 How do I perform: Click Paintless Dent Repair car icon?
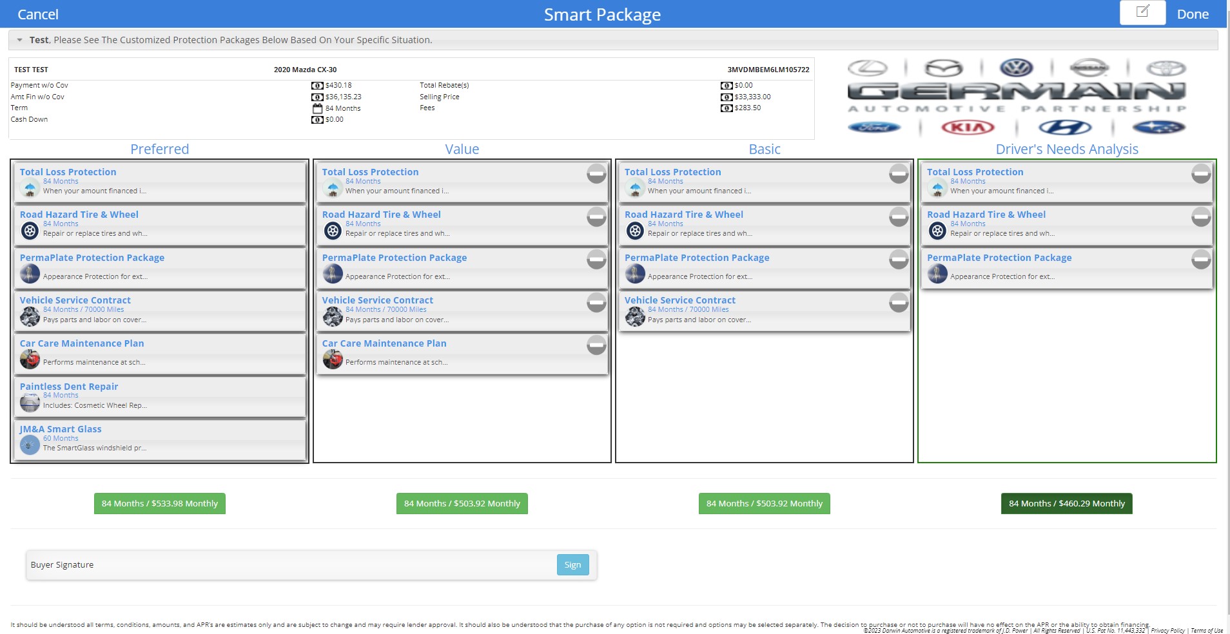point(30,403)
